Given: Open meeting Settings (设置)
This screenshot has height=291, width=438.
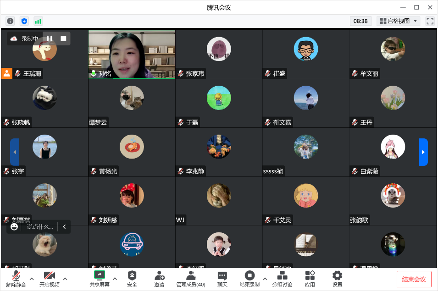Looking at the screenshot, I should pyautogui.click(x=337, y=279).
